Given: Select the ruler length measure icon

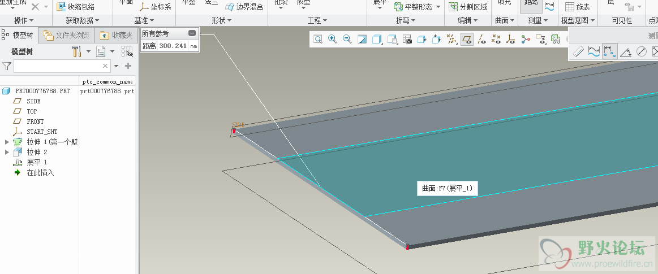Looking at the screenshot, I should coord(578,52).
